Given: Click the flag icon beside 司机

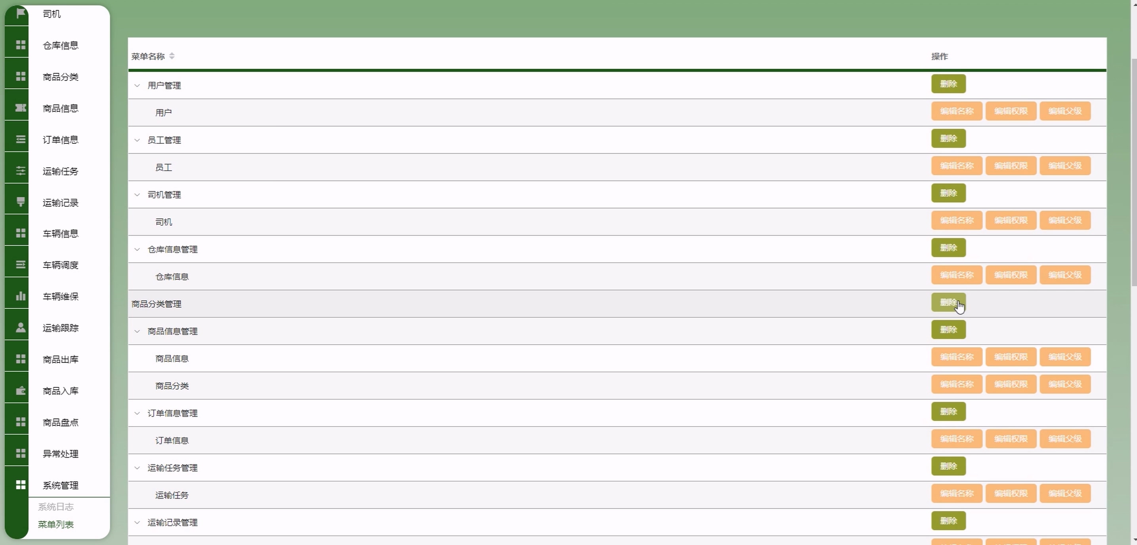Looking at the screenshot, I should [20, 13].
